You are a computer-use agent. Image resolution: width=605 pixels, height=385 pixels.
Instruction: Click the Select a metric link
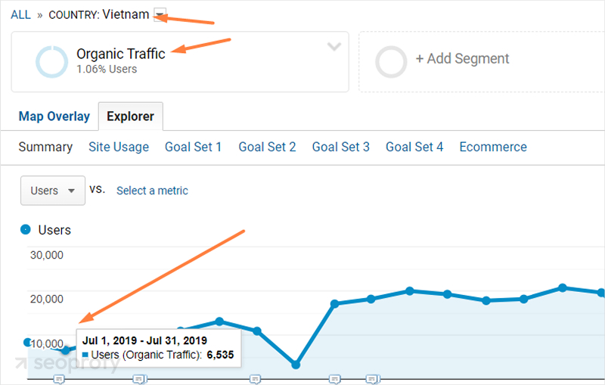tap(152, 191)
